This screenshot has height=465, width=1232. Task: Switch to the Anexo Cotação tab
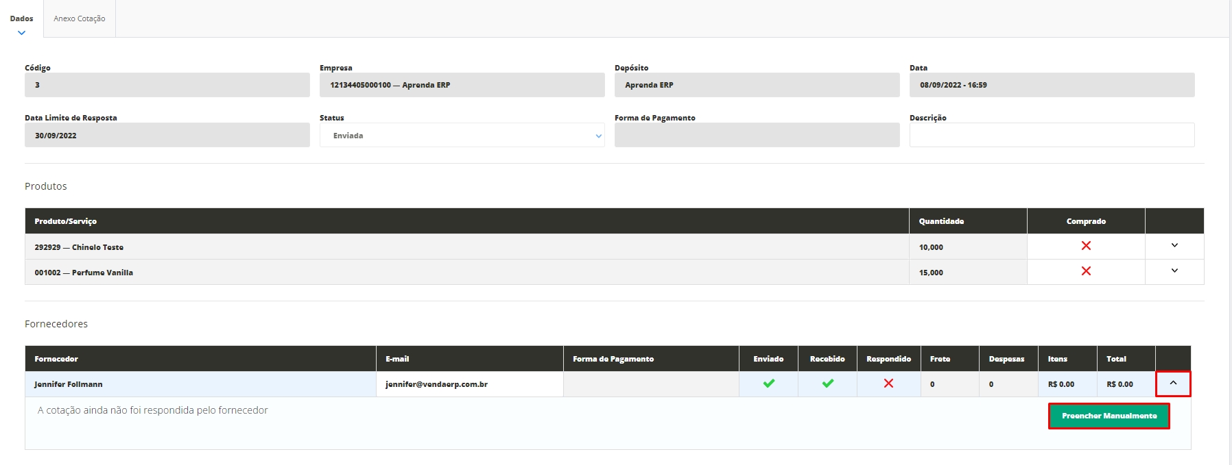(x=80, y=18)
